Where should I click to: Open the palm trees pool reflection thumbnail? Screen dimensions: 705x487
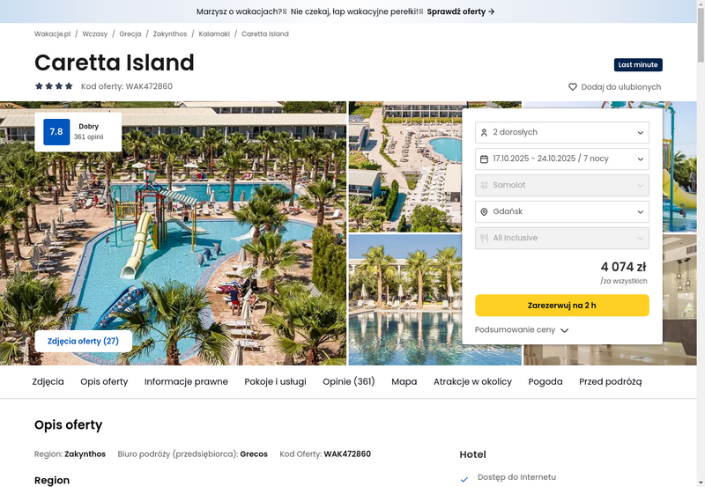point(404,299)
